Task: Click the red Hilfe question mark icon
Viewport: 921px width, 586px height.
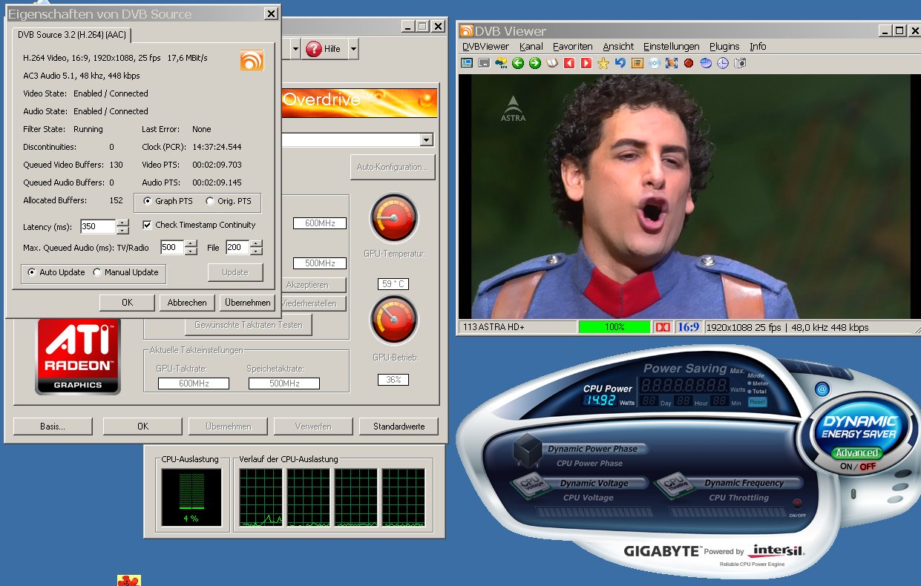Action: tap(313, 48)
